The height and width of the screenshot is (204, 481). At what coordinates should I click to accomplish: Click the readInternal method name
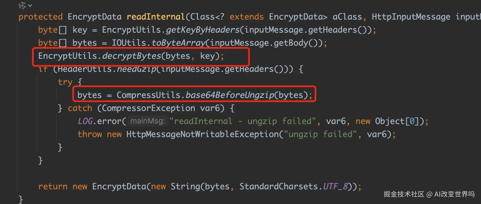pos(156,17)
